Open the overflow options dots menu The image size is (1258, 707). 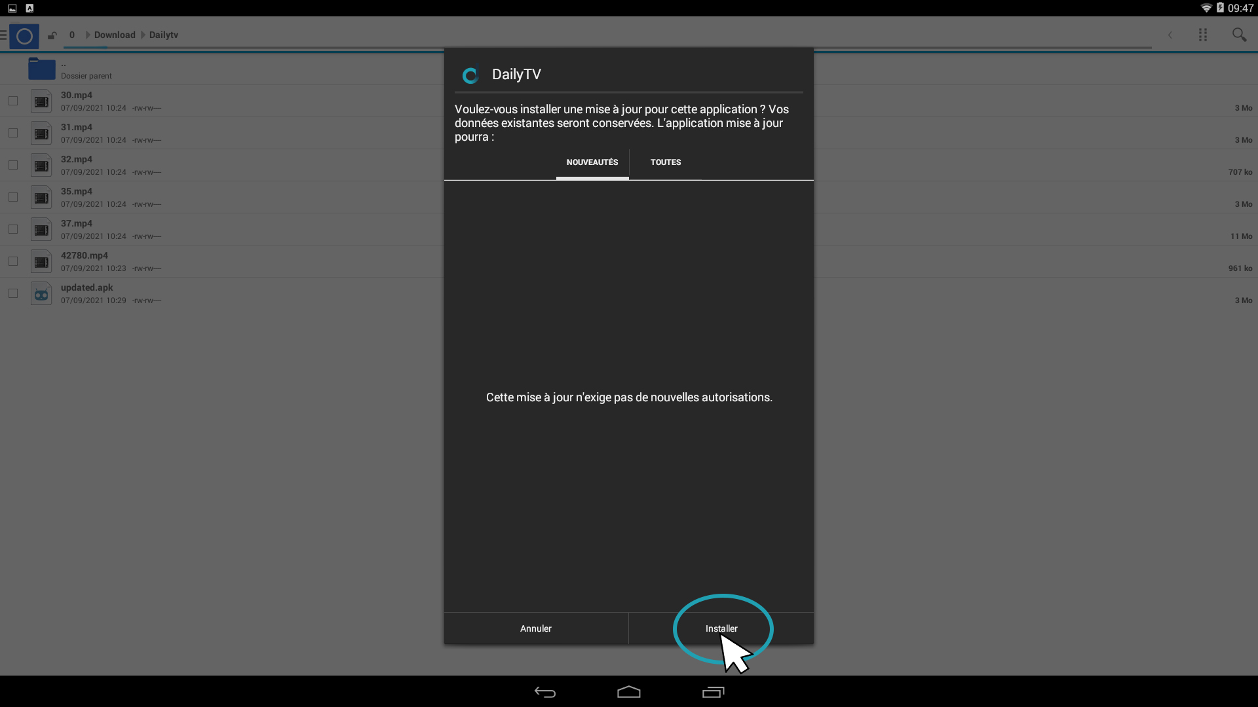(x=1203, y=35)
